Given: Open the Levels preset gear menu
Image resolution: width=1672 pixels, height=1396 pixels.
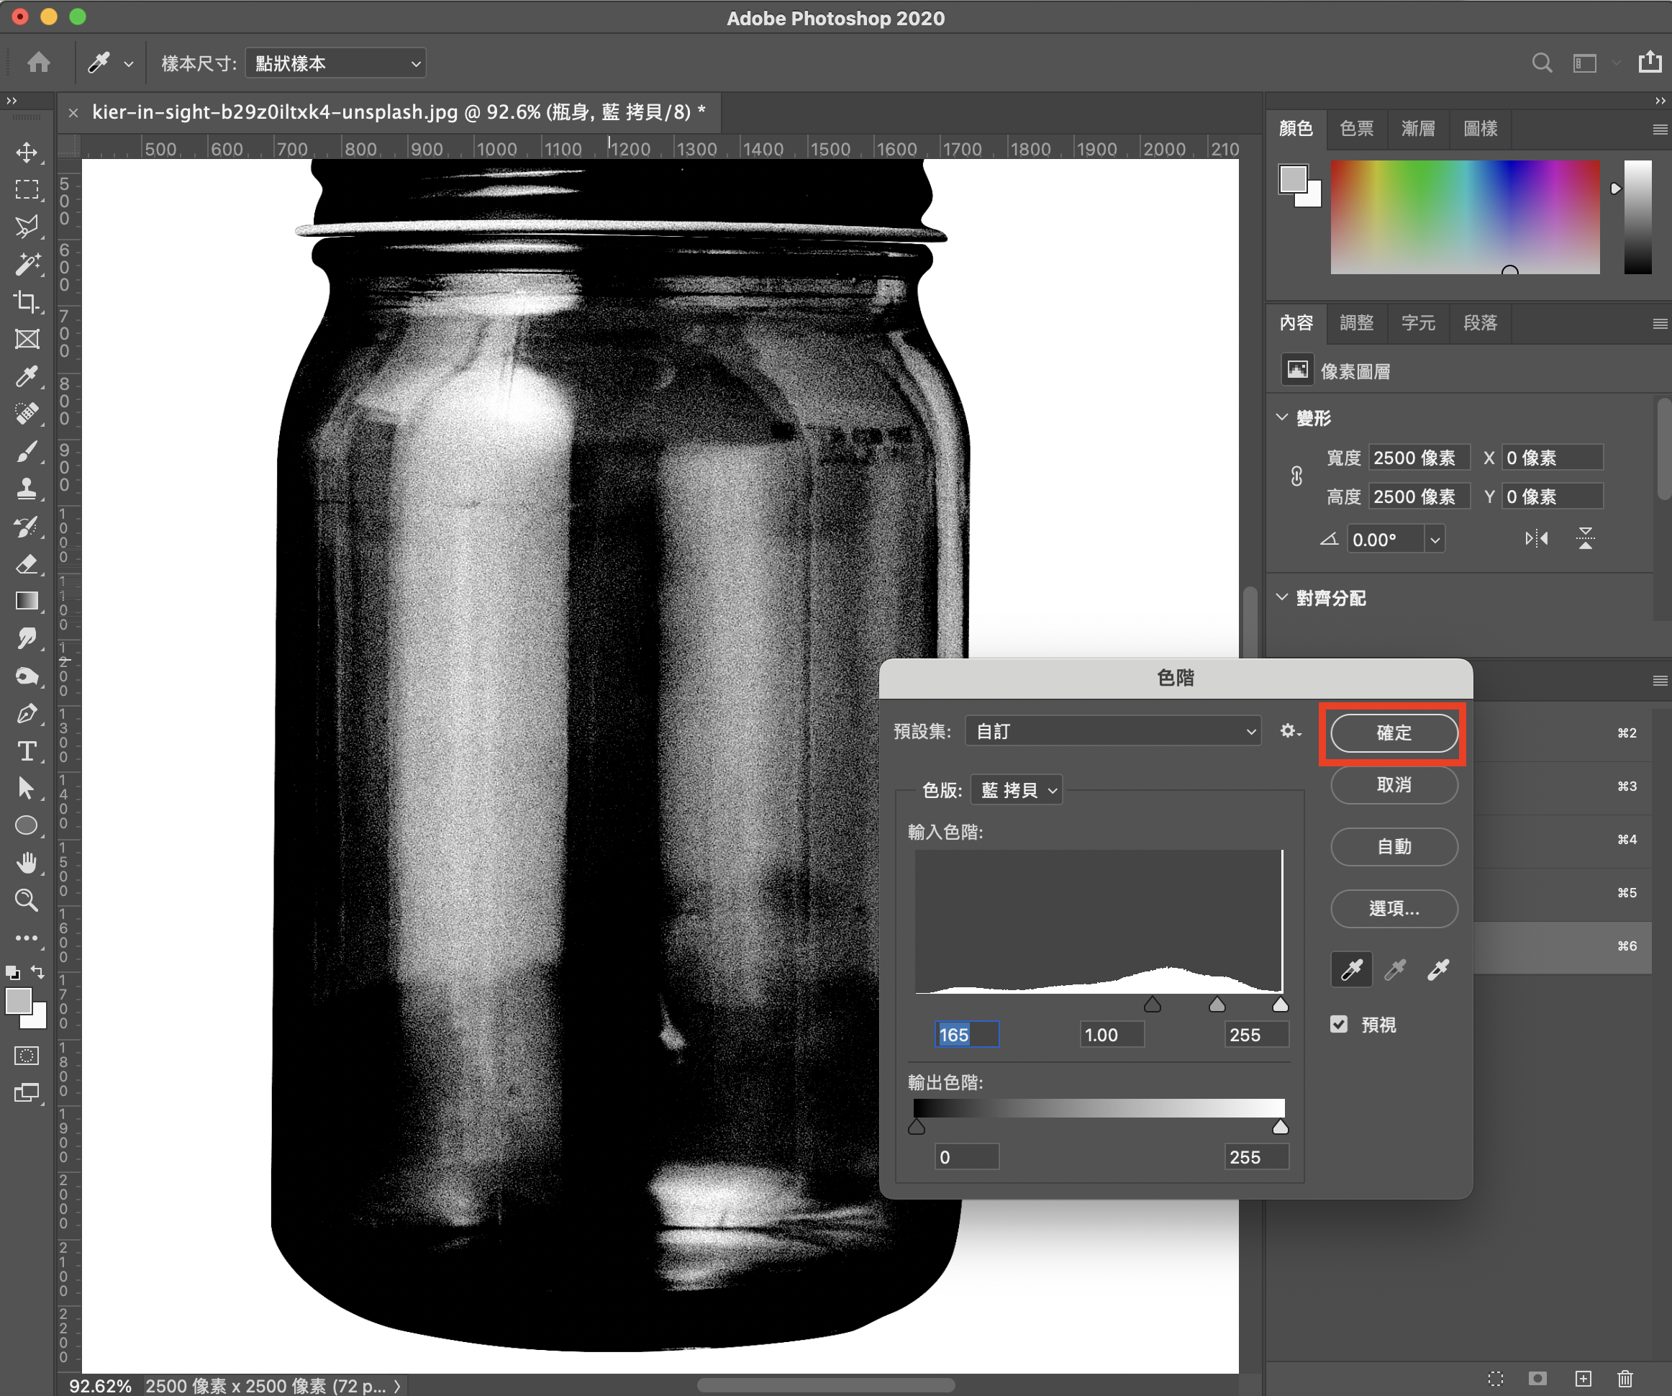Looking at the screenshot, I should pyautogui.click(x=1291, y=731).
